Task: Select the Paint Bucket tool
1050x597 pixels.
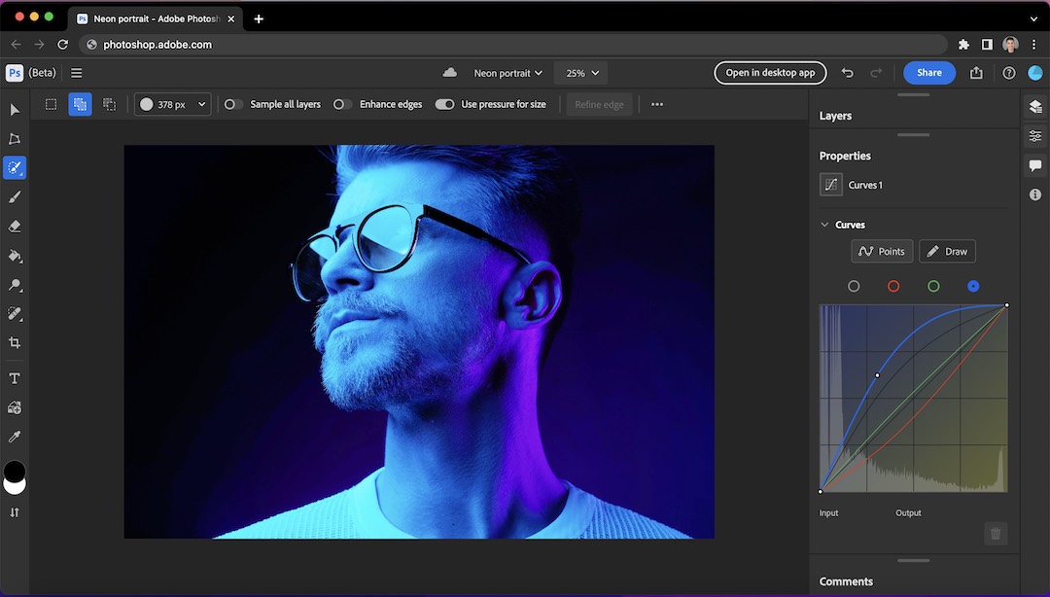Action: [x=15, y=256]
